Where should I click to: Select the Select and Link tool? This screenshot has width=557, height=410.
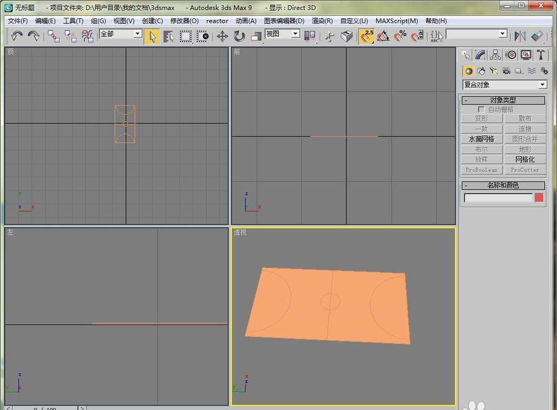[x=53, y=36]
